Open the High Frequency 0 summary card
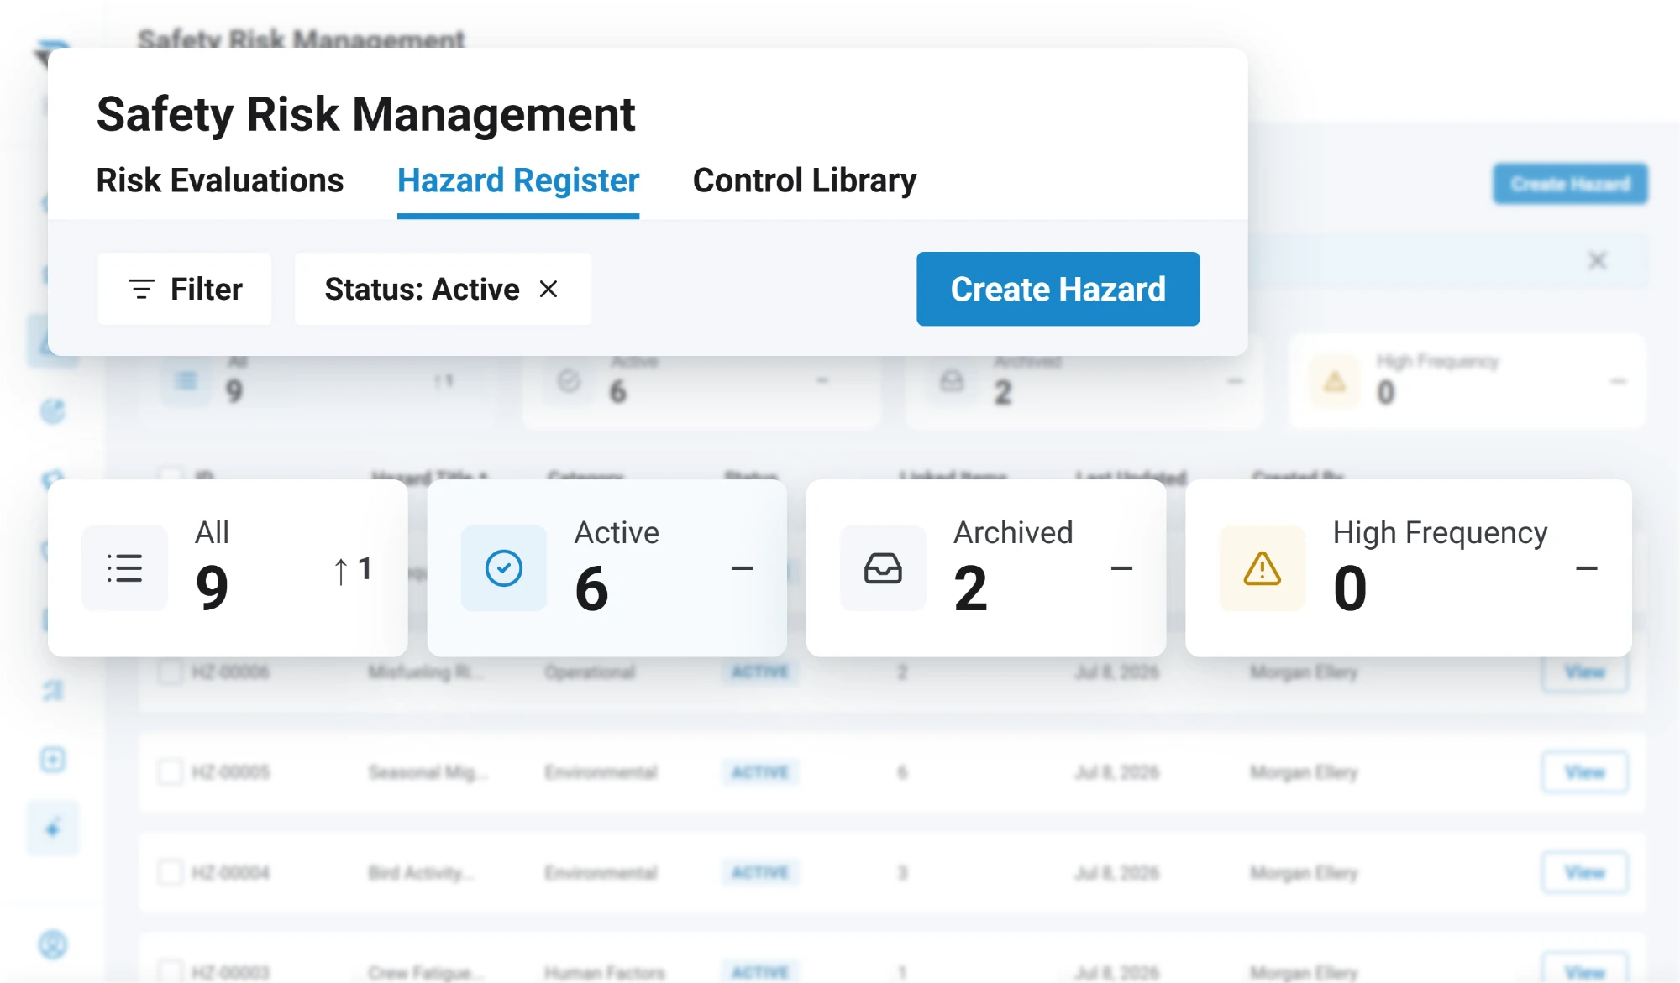This screenshot has height=983, width=1680. pos(1409,568)
